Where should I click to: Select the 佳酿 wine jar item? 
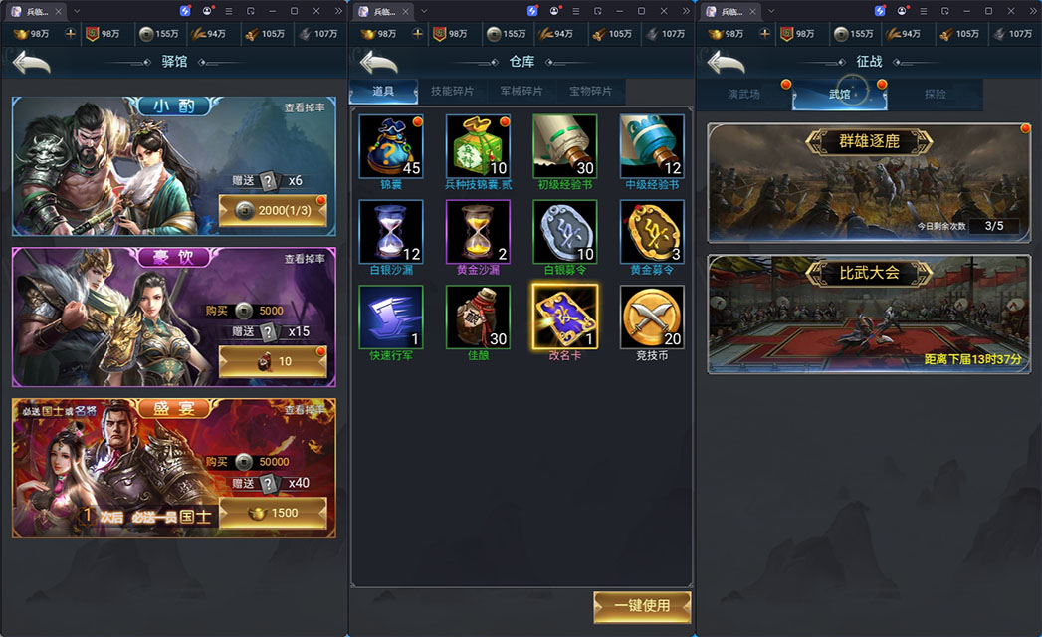point(478,318)
